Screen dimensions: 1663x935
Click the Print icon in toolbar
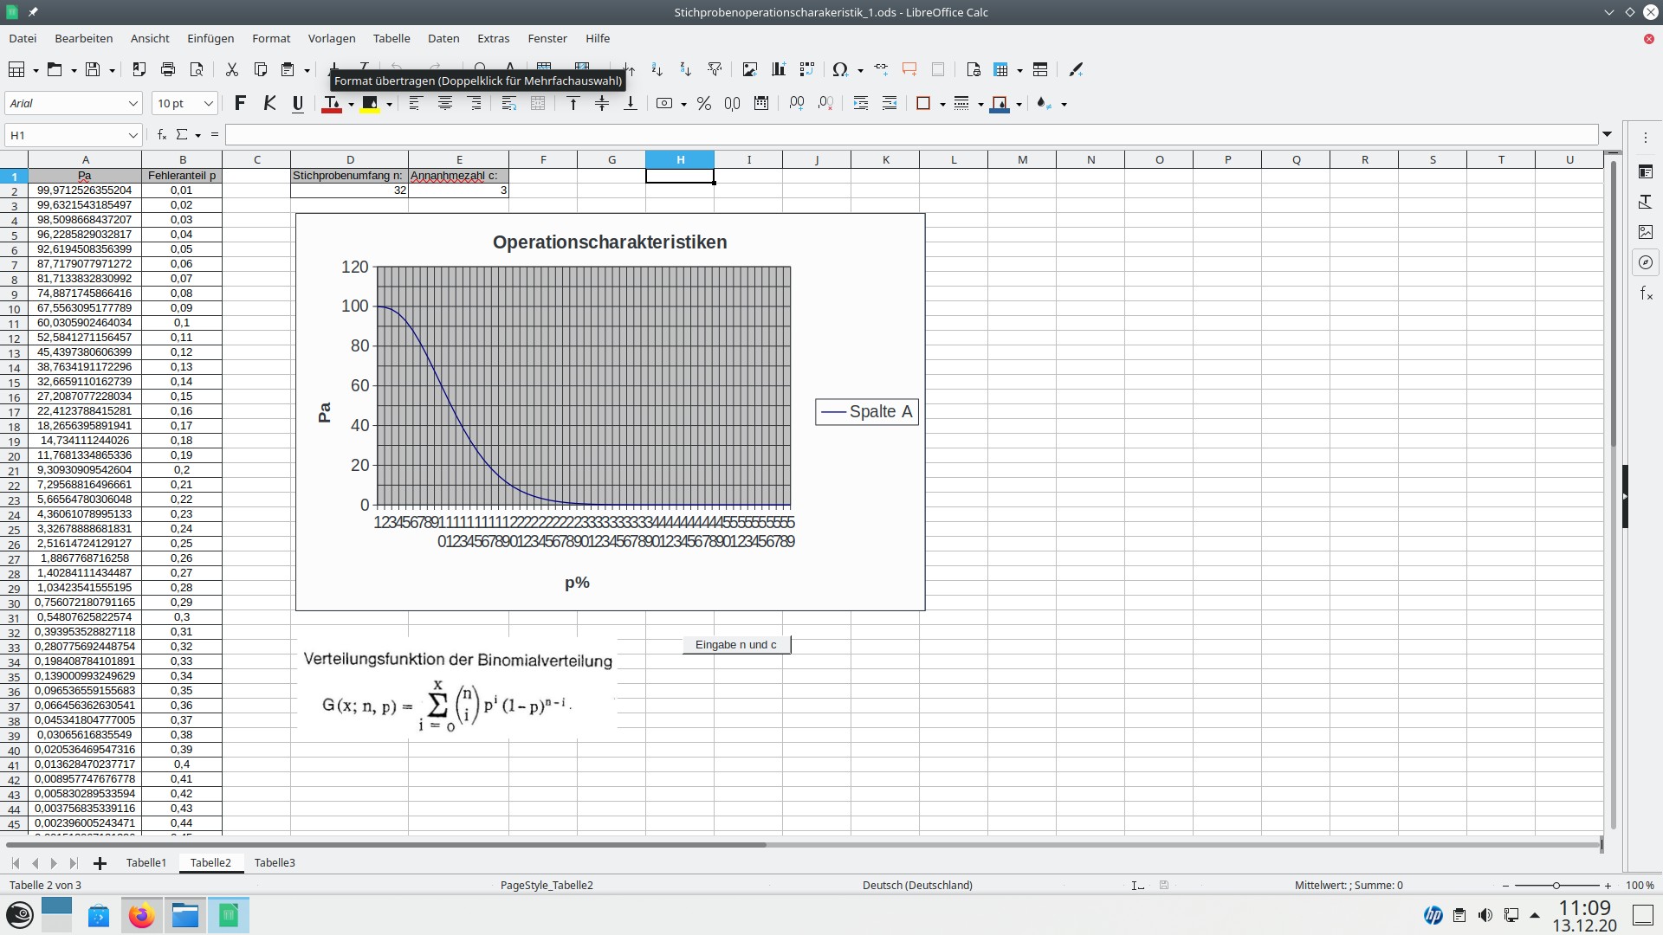tap(168, 69)
